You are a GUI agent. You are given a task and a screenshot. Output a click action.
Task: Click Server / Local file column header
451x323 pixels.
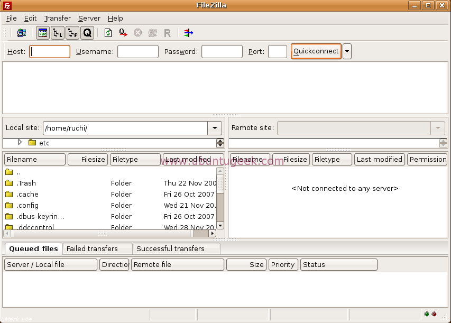pyautogui.click(x=51, y=265)
